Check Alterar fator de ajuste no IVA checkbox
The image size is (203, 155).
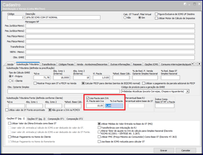click(x=99, y=132)
